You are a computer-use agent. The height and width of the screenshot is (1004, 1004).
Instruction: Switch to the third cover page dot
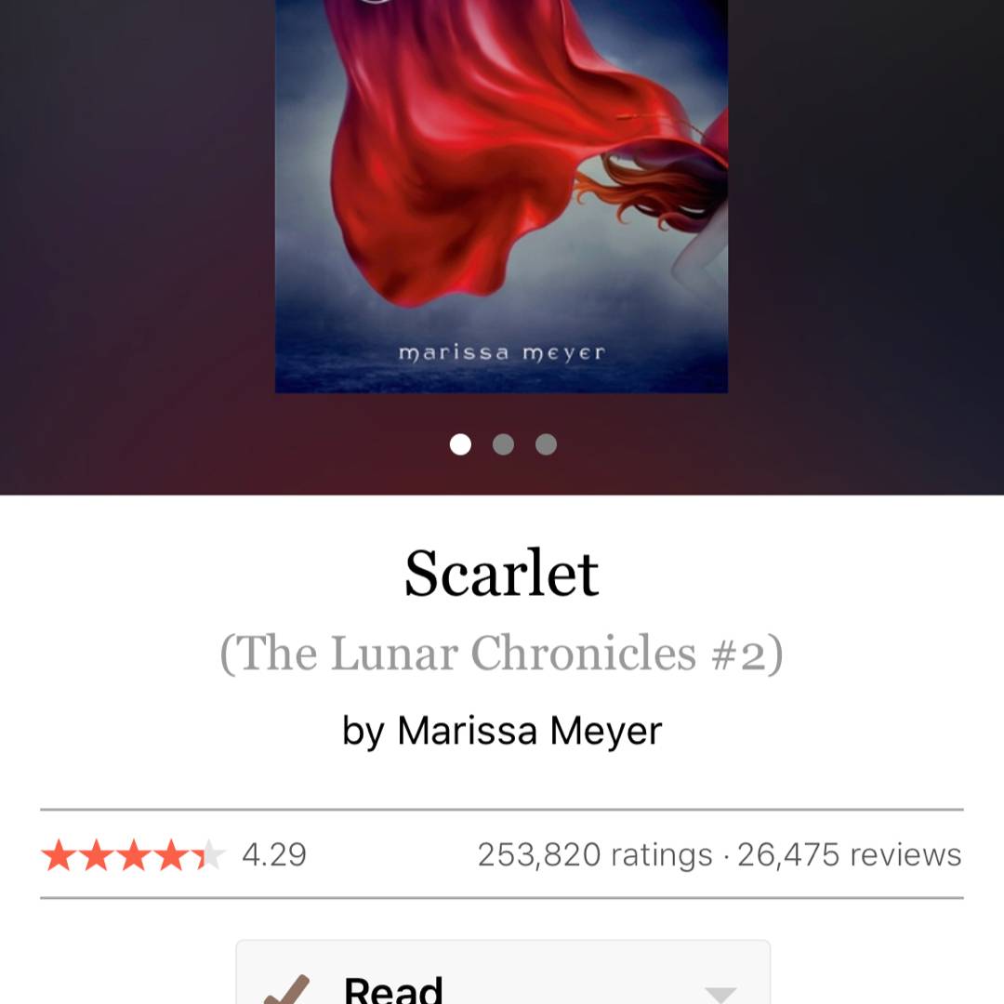pyautogui.click(x=547, y=443)
